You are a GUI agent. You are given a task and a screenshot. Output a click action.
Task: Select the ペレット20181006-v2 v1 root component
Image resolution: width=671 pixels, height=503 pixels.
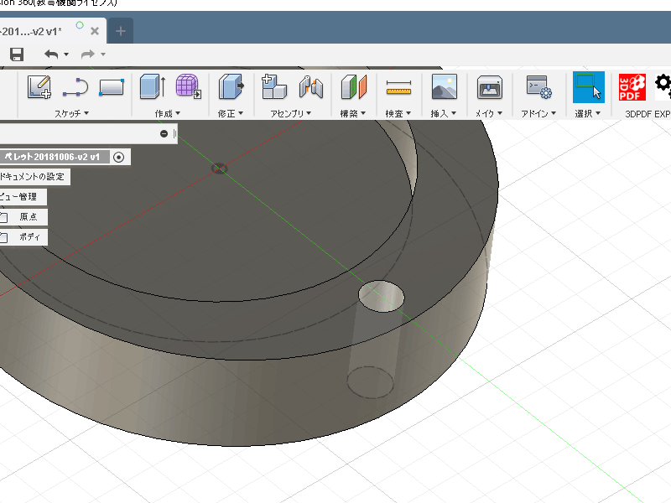(52, 157)
